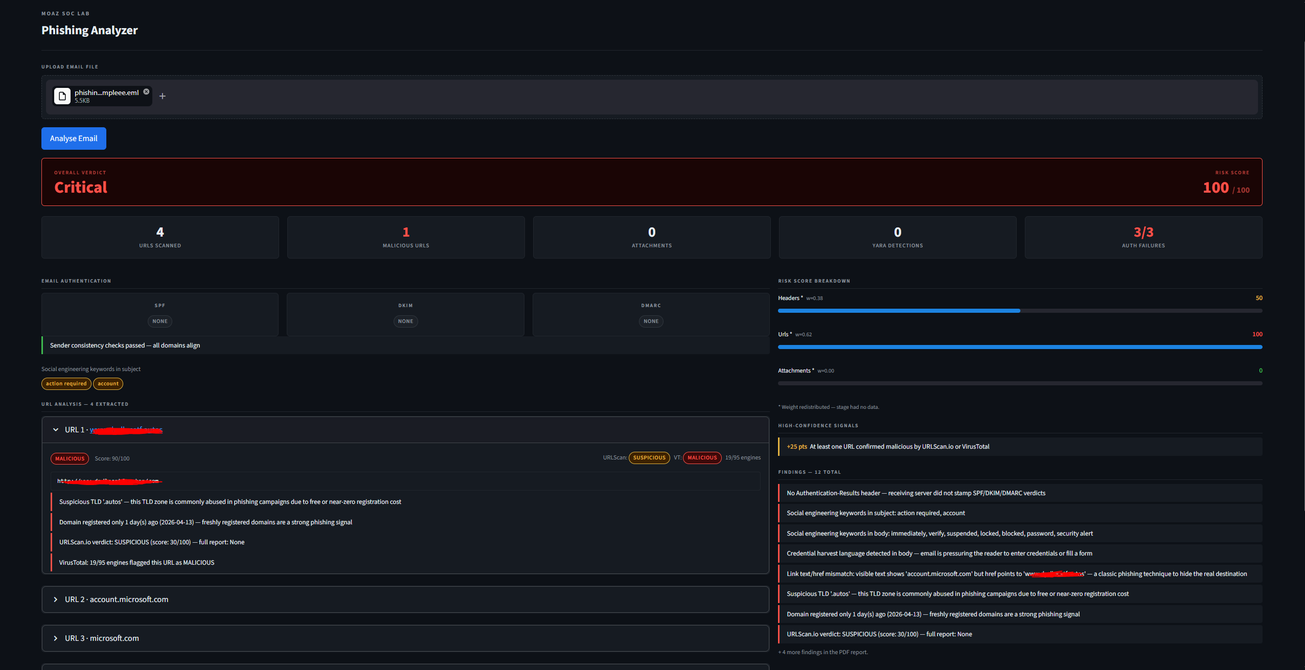
Task: Click the 'account' keyword tag
Action: point(108,384)
